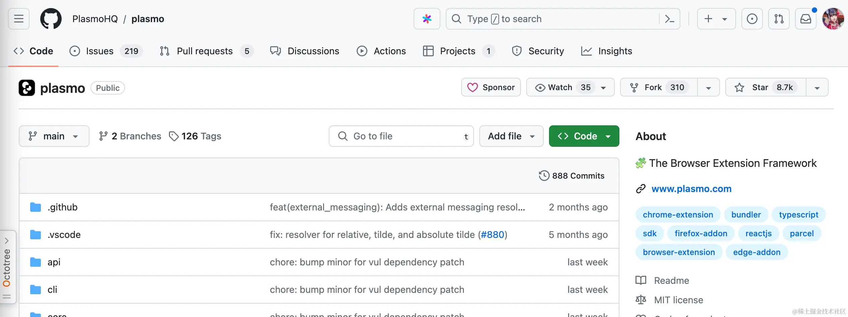Click the parcel topic tag
Screen dimensions: 848x317
tap(802, 233)
